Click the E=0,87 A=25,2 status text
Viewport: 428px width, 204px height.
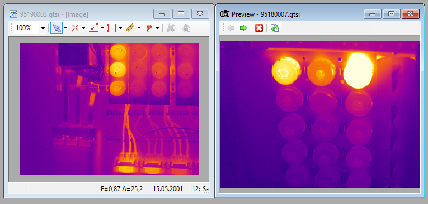point(121,189)
